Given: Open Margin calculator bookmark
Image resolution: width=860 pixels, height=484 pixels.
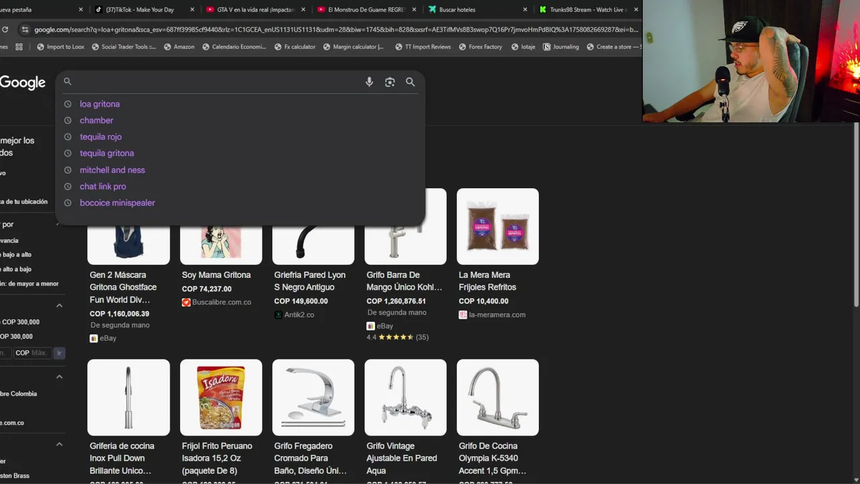Looking at the screenshot, I should 353,47.
